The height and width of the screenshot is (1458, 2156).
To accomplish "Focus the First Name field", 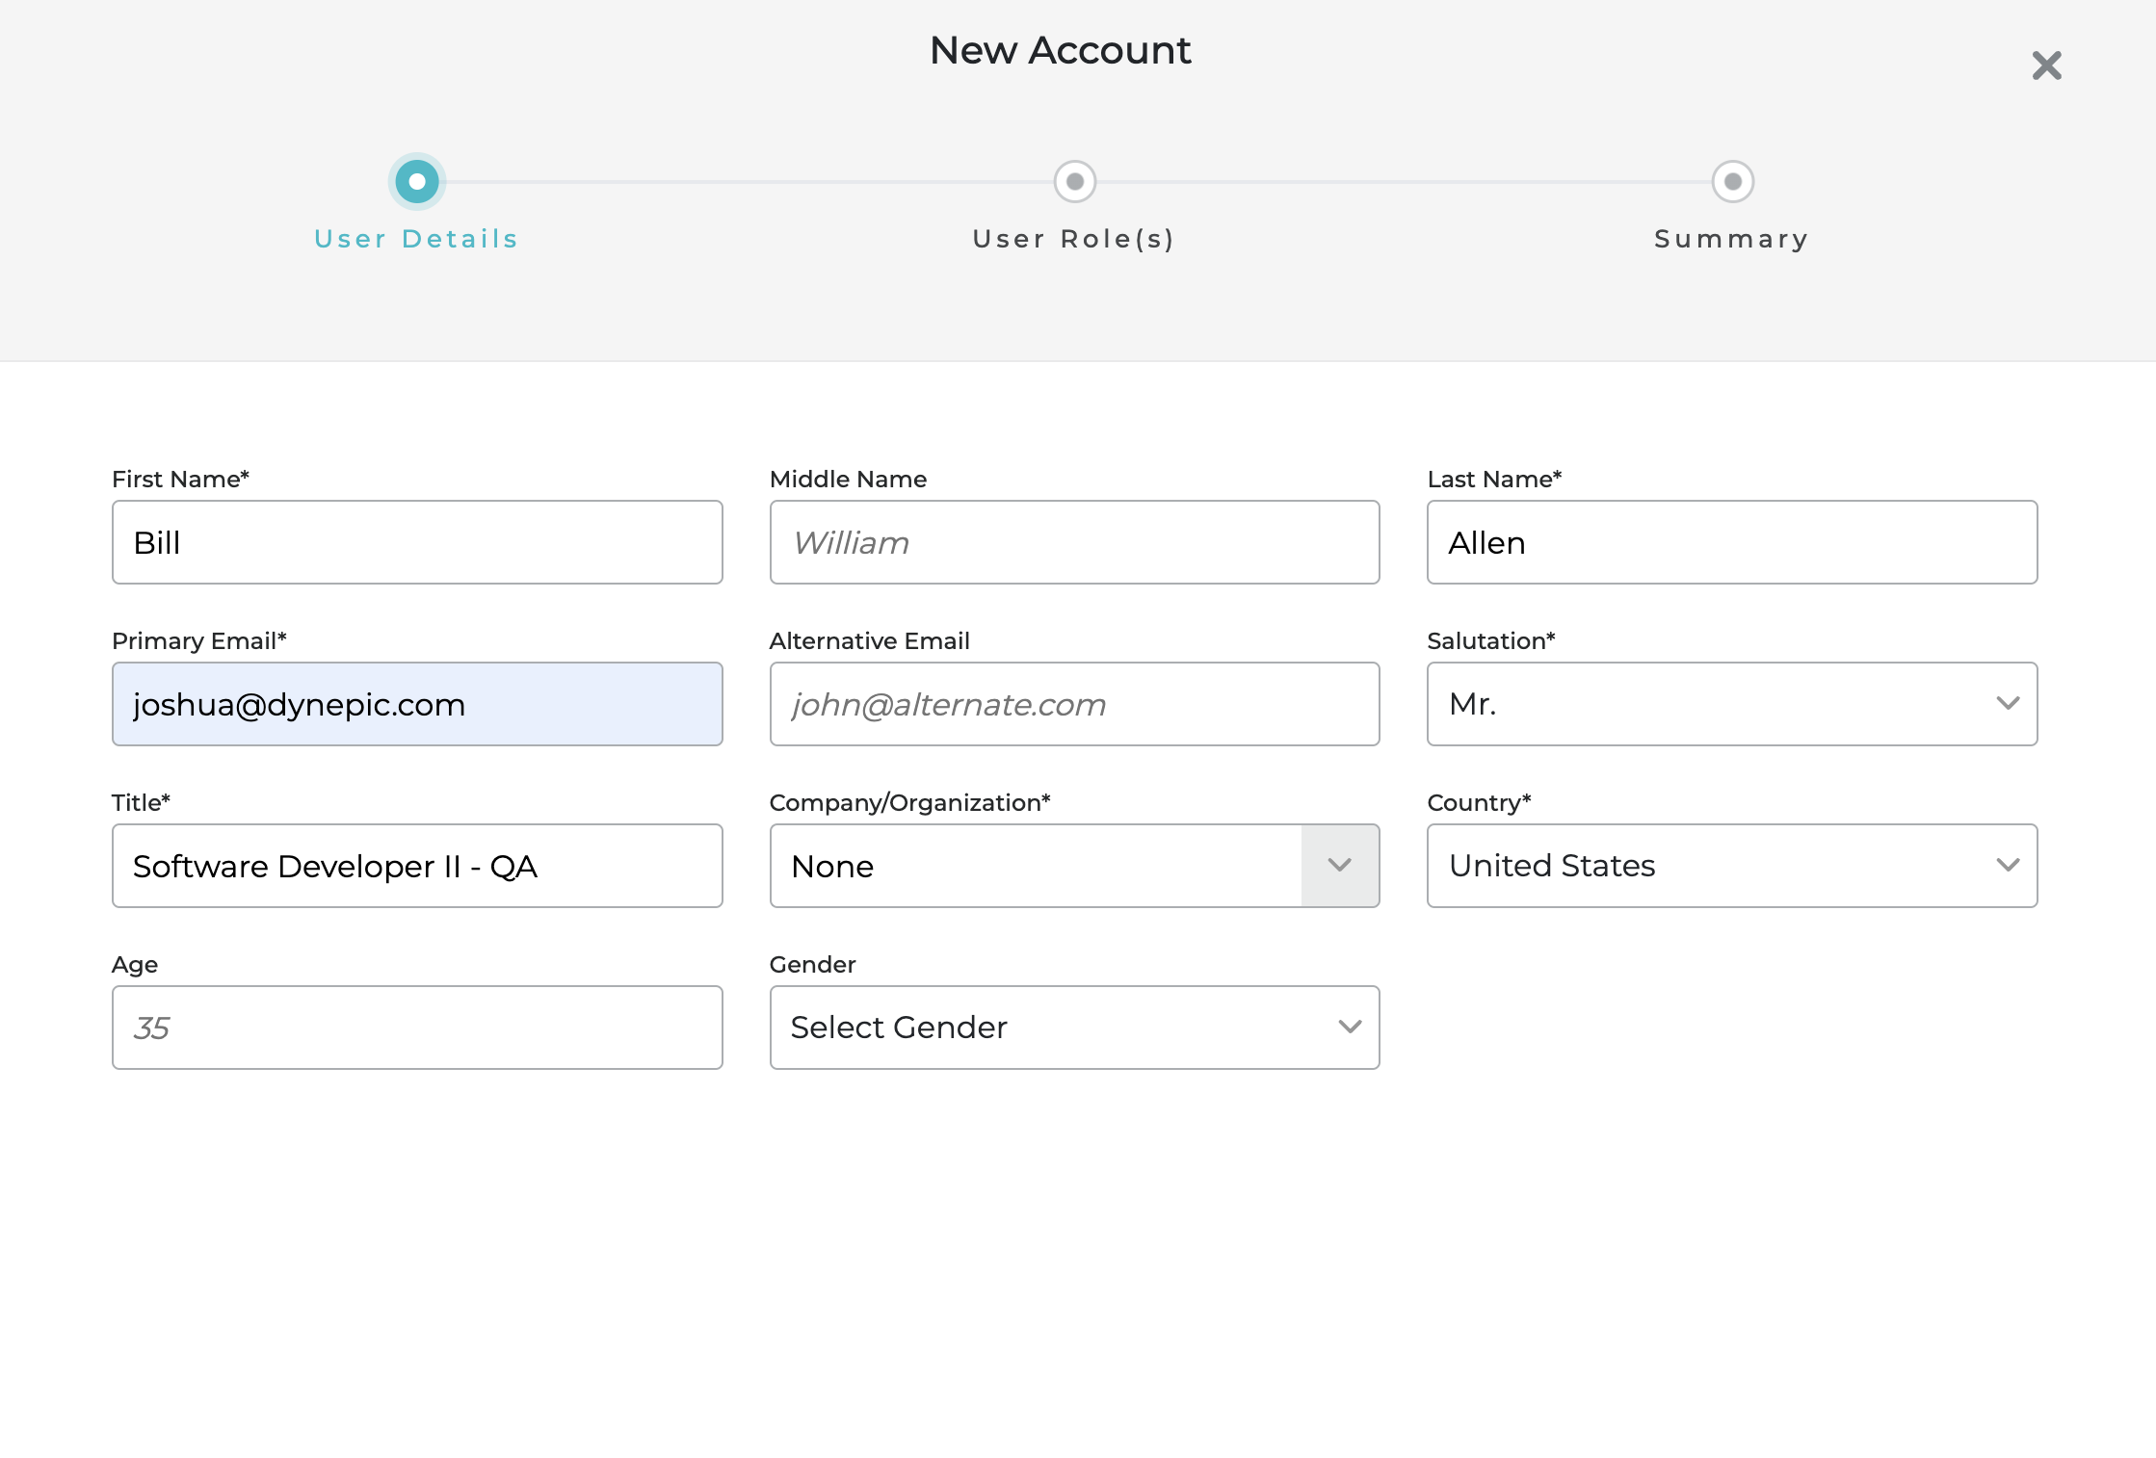I will click(417, 542).
